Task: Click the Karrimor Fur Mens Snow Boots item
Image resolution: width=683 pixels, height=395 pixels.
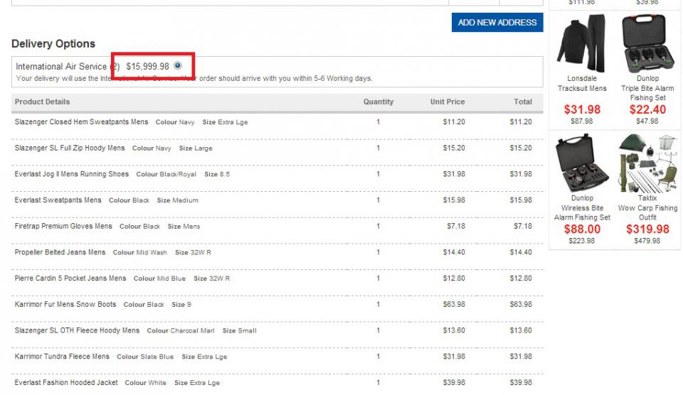Action: tap(65, 305)
